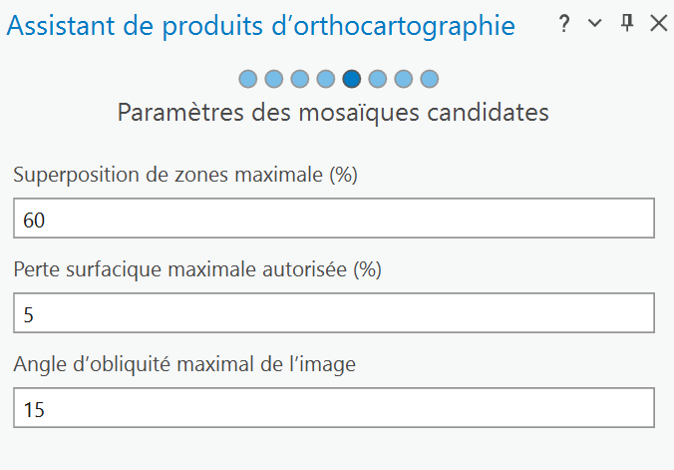
Task: Go to the seventh wizard step dot
Action: tap(404, 79)
